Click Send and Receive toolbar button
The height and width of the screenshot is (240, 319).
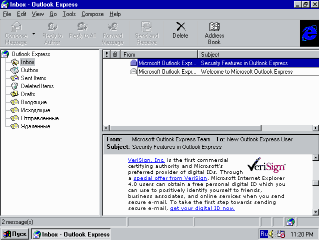pyautogui.click(x=146, y=33)
